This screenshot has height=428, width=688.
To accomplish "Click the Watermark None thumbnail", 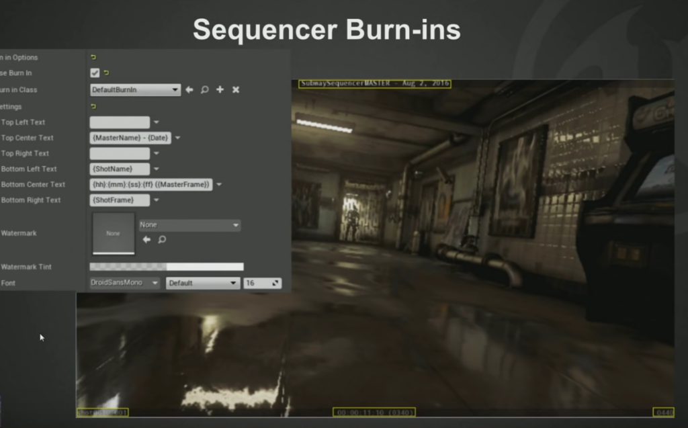I will (113, 233).
